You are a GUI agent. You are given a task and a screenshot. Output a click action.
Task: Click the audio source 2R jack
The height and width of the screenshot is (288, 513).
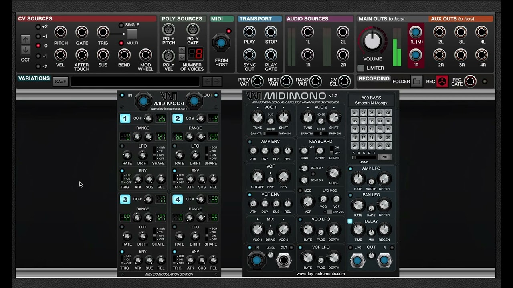point(343,55)
